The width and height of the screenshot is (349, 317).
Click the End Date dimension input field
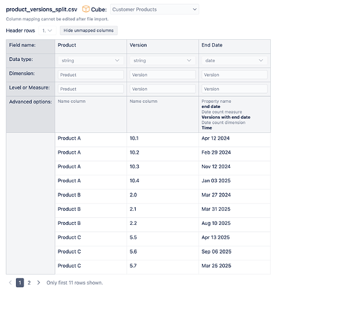click(x=234, y=75)
